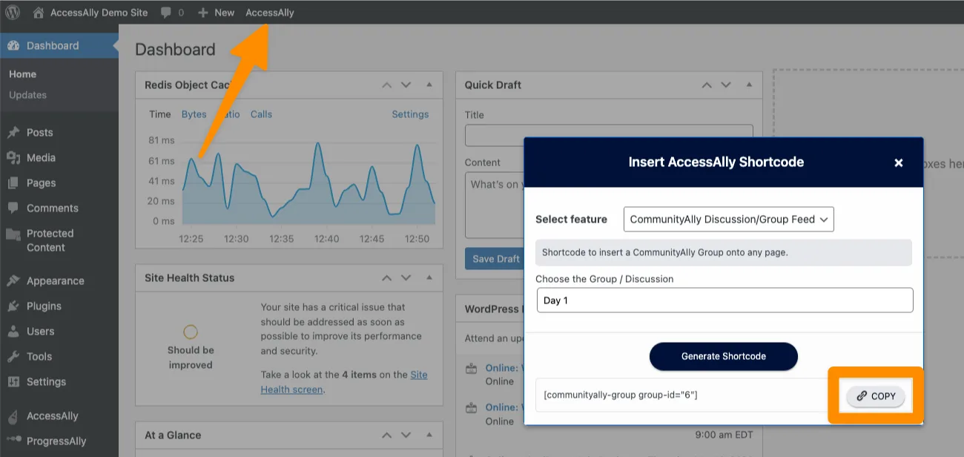Go to the Home submenu item
The height and width of the screenshot is (457, 964).
pyautogui.click(x=23, y=74)
